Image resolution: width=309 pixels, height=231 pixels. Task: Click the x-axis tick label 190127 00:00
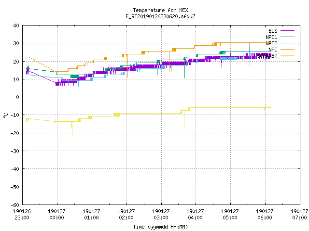pos(57,215)
